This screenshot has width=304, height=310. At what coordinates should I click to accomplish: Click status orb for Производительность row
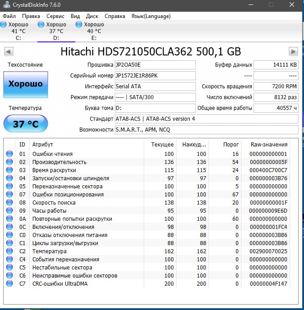(9, 162)
